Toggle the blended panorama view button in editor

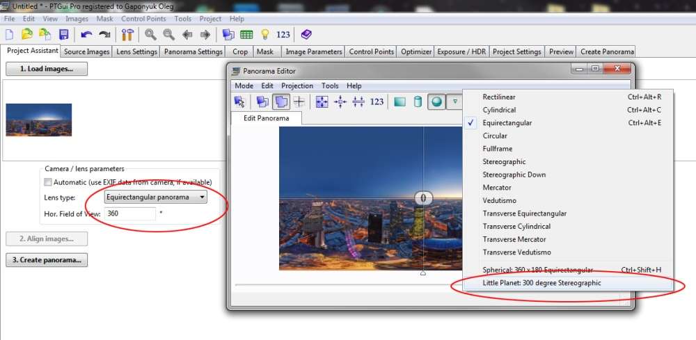(282, 102)
